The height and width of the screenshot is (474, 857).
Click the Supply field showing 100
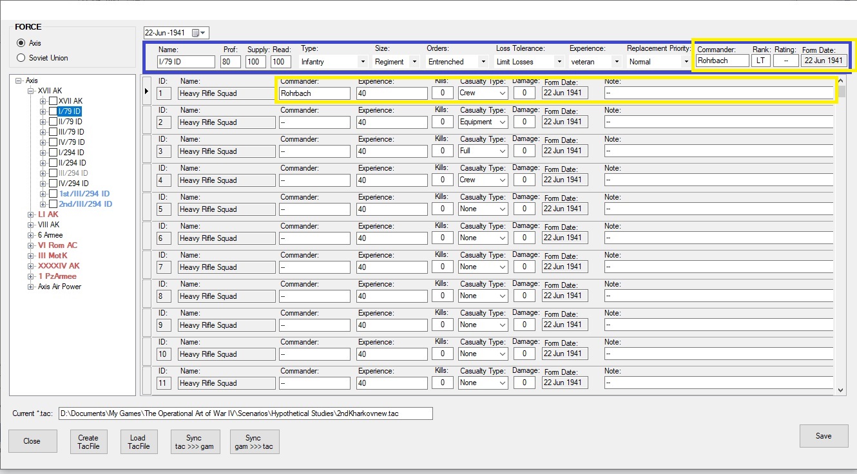pos(256,62)
